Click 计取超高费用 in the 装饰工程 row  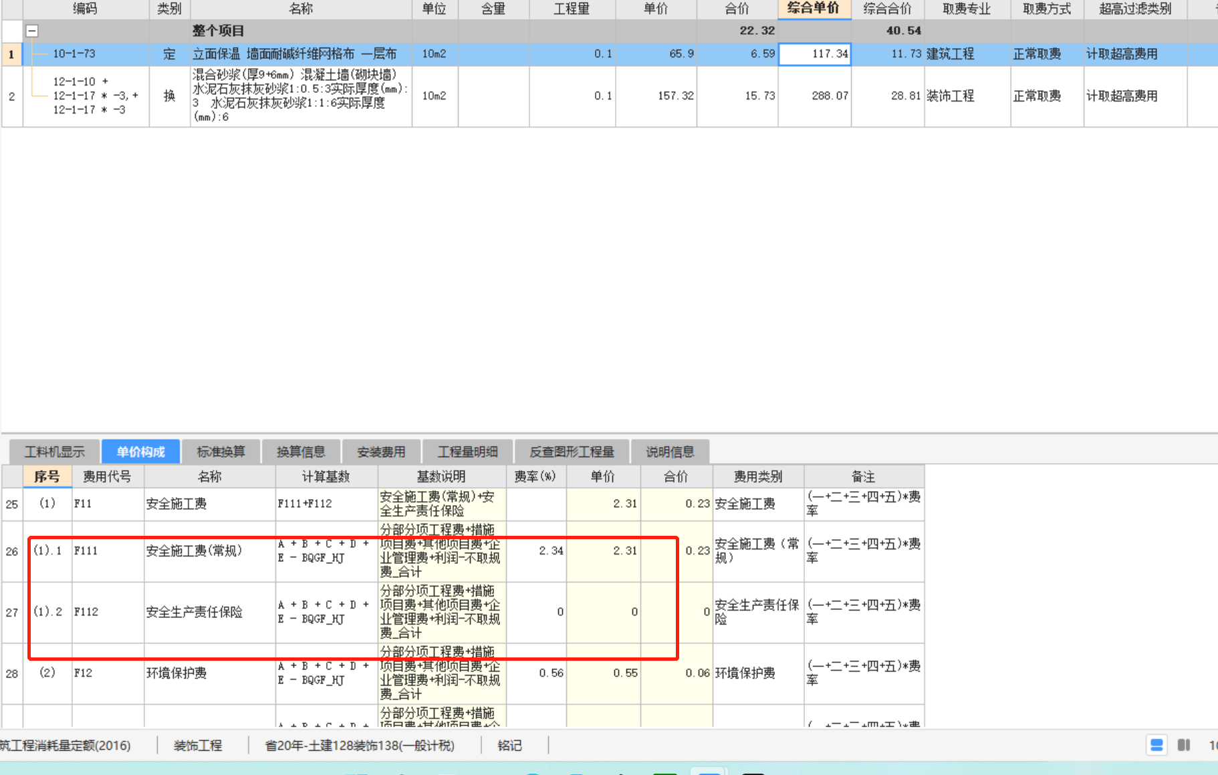pyautogui.click(x=1135, y=96)
